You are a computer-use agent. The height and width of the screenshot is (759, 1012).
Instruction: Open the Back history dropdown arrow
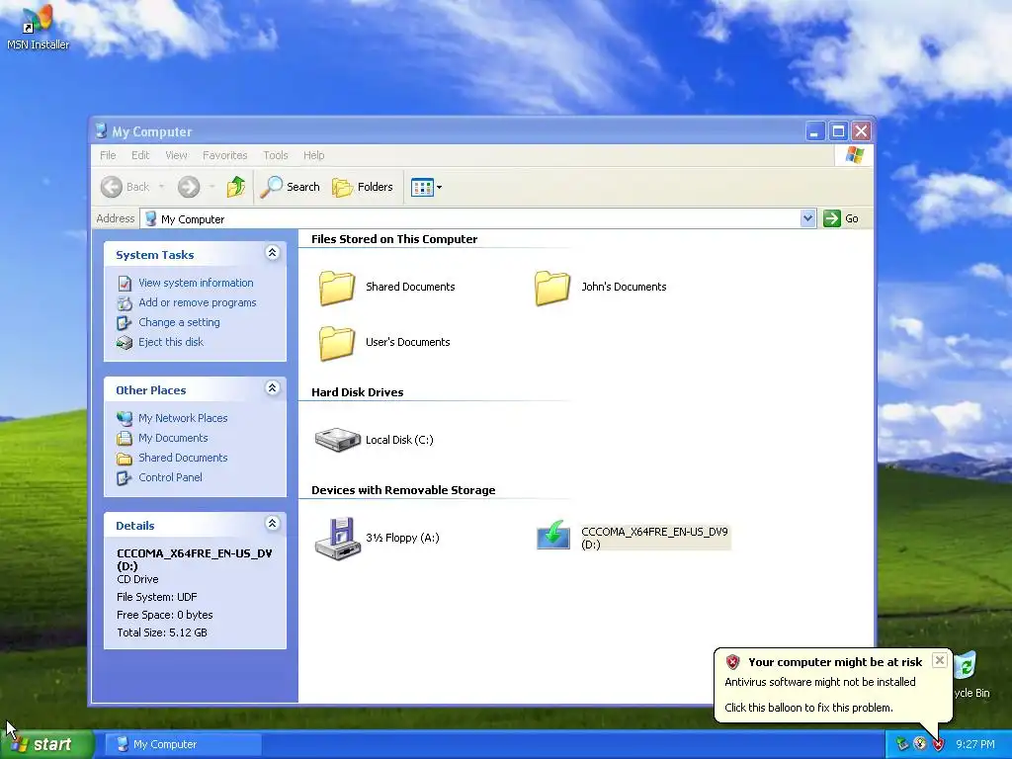tap(161, 187)
